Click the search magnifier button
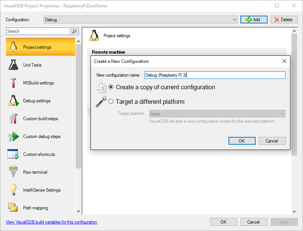 point(75,31)
